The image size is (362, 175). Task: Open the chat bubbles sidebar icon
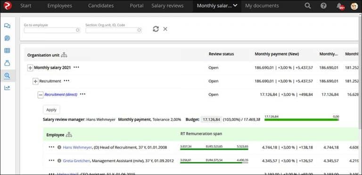[7, 25]
